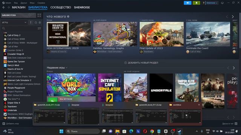Screen dimensions: 241x135
Task: Select Game Dev Tycoon in list
Action: [16, 61]
